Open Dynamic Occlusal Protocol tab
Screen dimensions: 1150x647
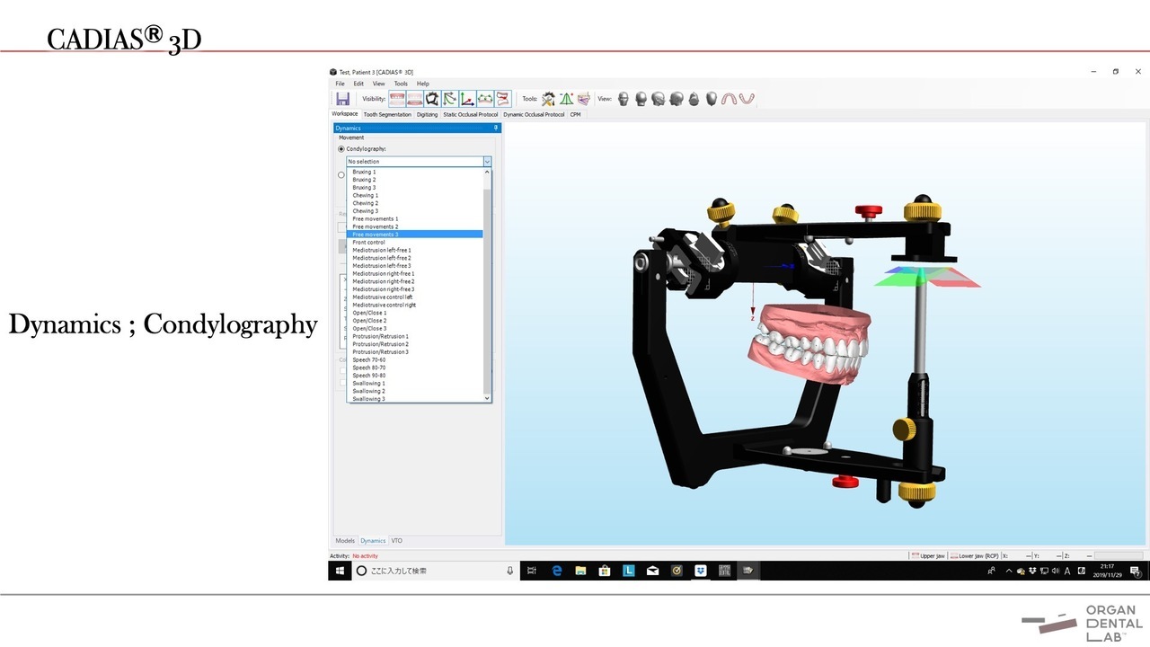pyautogui.click(x=534, y=114)
